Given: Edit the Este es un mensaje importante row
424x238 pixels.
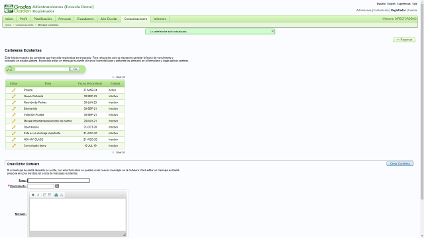Looking at the screenshot, I should (x=13, y=134).
